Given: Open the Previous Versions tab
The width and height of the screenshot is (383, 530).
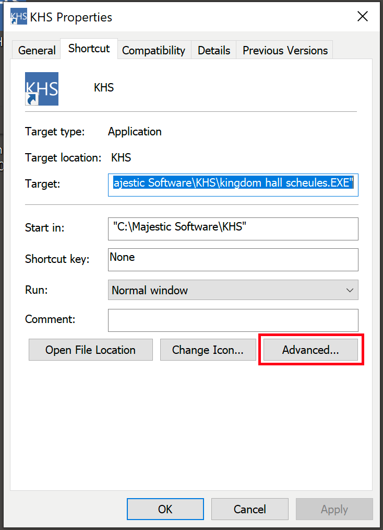Looking at the screenshot, I should (x=285, y=50).
